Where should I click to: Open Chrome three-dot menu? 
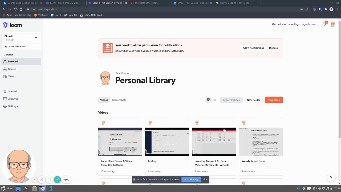point(337,9)
